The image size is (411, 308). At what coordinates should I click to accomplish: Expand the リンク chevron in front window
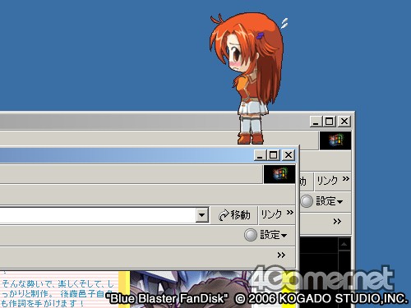pyautogui.click(x=290, y=212)
